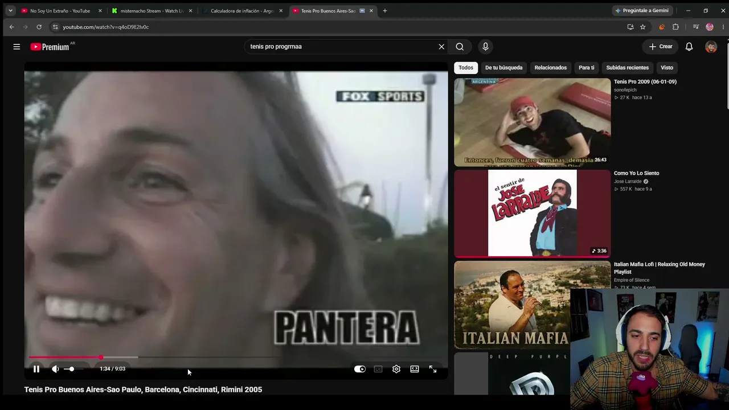
Task: Switch the player to theater mode
Action: point(415,369)
